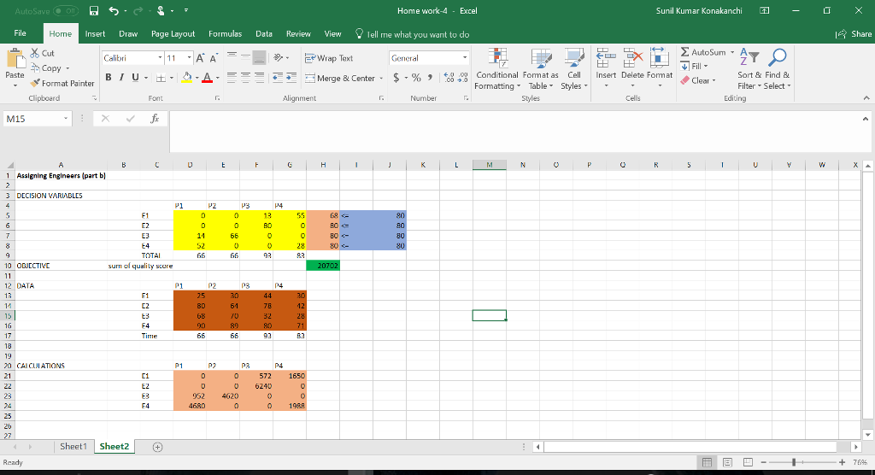The width and height of the screenshot is (875, 475).
Task: Toggle the AutoSave switch
Action: 65,10
